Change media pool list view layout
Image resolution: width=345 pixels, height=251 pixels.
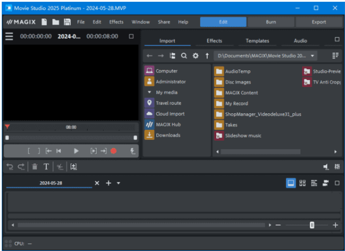point(335,56)
